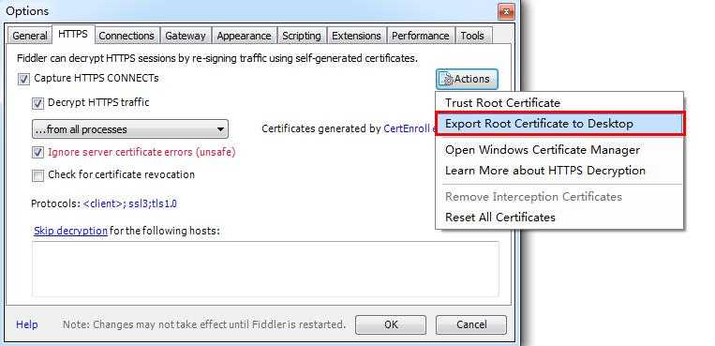Open the Extensions tab
Viewport: 715px width, 346px height.
(356, 36)
